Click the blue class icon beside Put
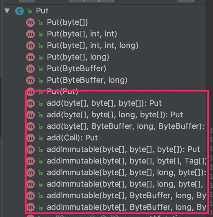The width and height of the screenshot is (213, 217). tap(19, 11)
